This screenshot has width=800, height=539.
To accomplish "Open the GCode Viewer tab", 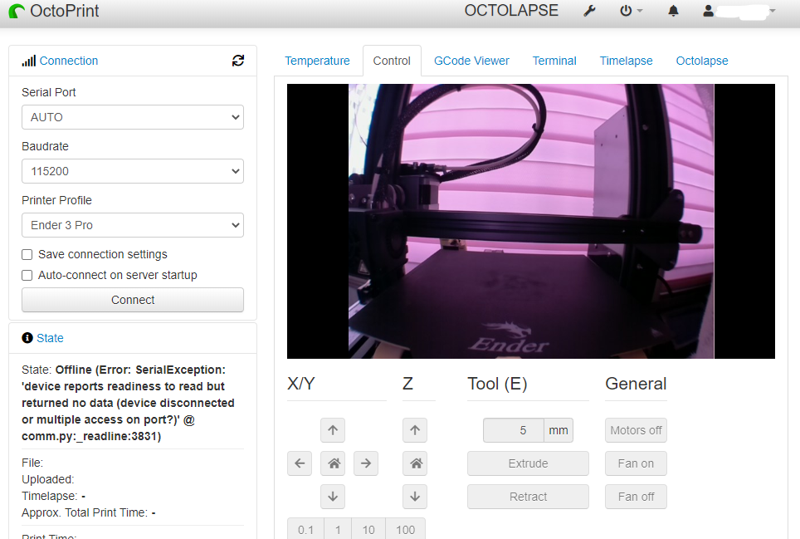I will click(x=471, y=61).
